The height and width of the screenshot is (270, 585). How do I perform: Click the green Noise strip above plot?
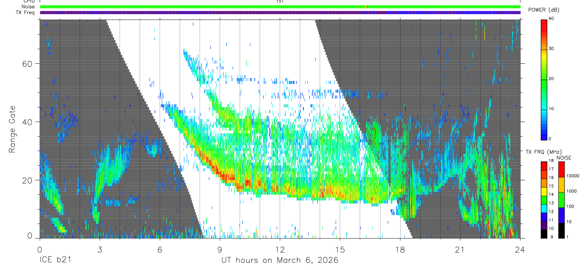point(280,7)
